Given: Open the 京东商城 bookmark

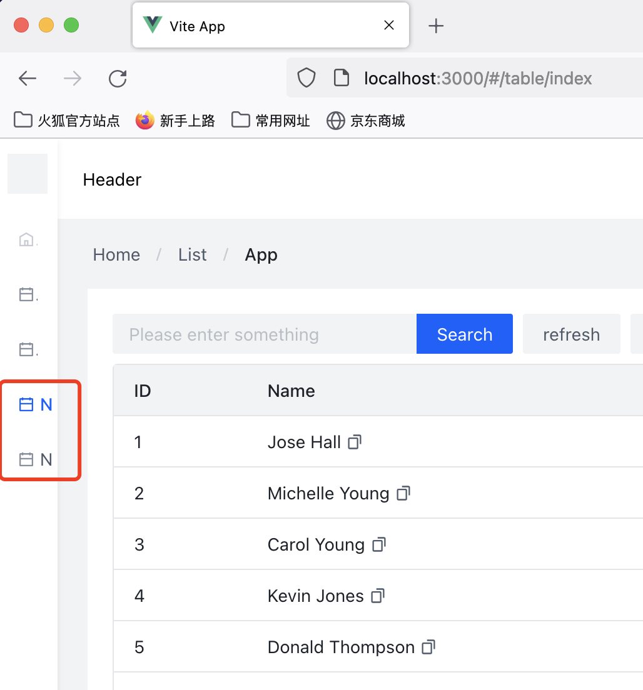Looking at the screenshot, I should (x=365, y=120).
